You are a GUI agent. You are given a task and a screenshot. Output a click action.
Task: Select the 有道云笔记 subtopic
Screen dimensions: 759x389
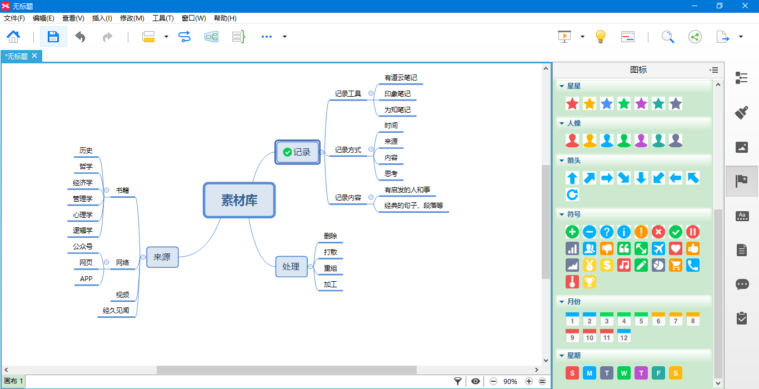(401, 78)
